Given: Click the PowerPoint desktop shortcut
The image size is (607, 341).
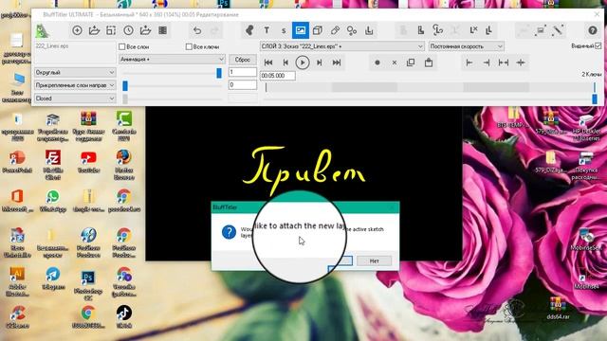Looking at the screenshot, I should pyautogui.click(x=17, y=162).
